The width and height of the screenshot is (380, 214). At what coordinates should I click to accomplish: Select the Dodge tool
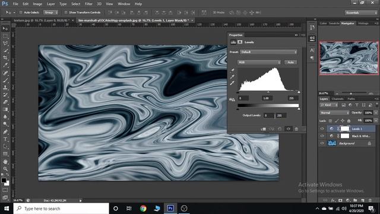tap(5, 124)
